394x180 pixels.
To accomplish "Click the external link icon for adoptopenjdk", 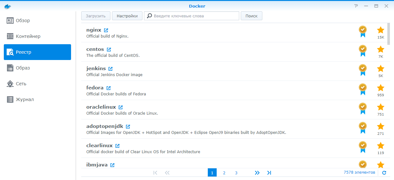I will coord(128,127).
